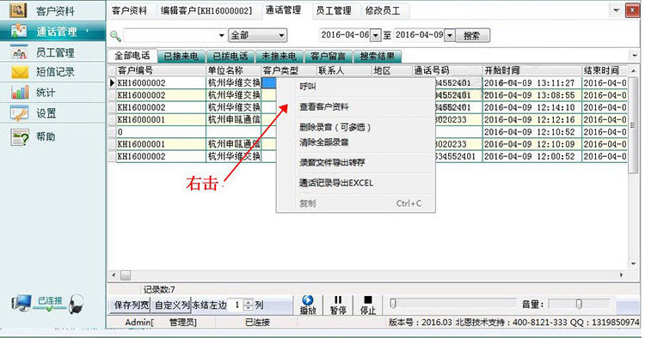Switch to 客户资料 top tab

[129, 10]
